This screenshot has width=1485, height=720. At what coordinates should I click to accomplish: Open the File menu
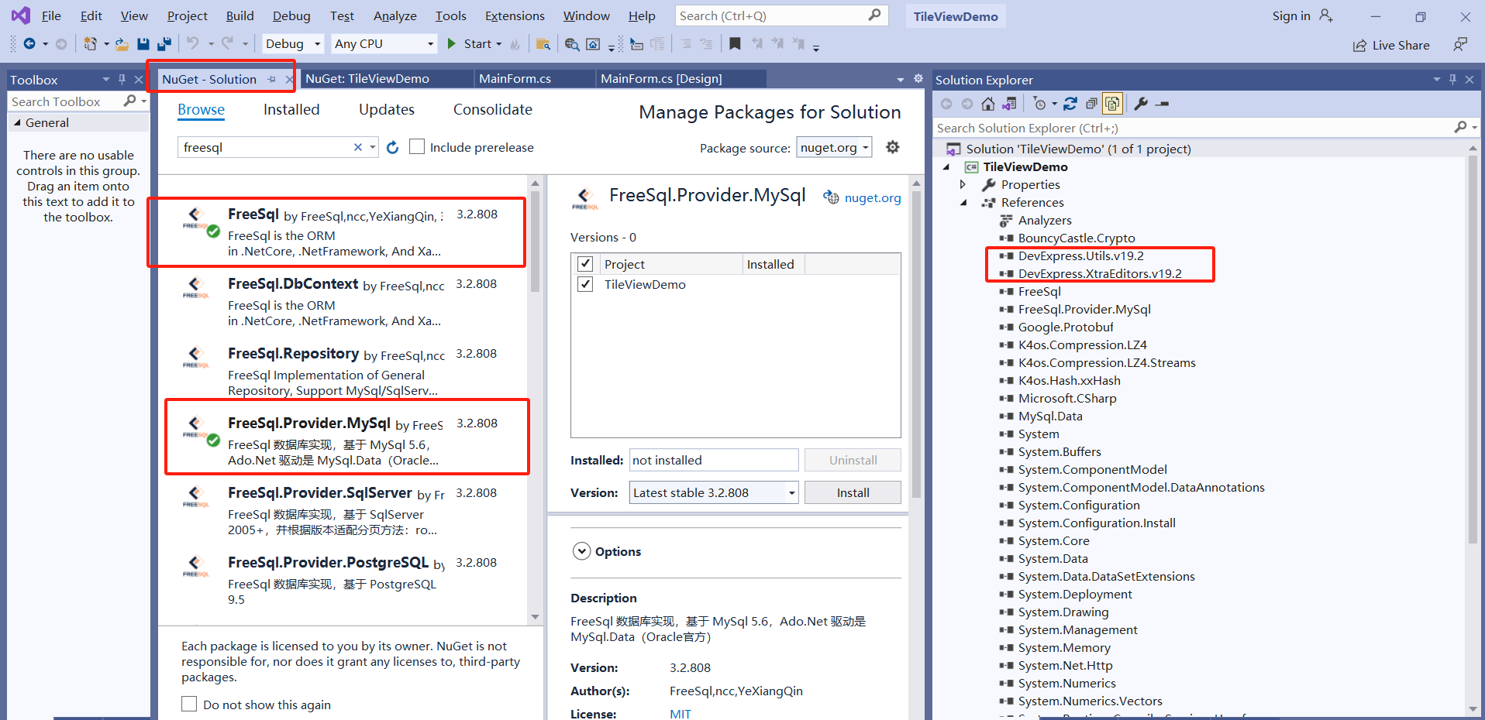point(51,15)
